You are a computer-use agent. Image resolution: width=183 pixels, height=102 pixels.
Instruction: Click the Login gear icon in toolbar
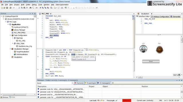pyautogui.click(x=65, y=8)
